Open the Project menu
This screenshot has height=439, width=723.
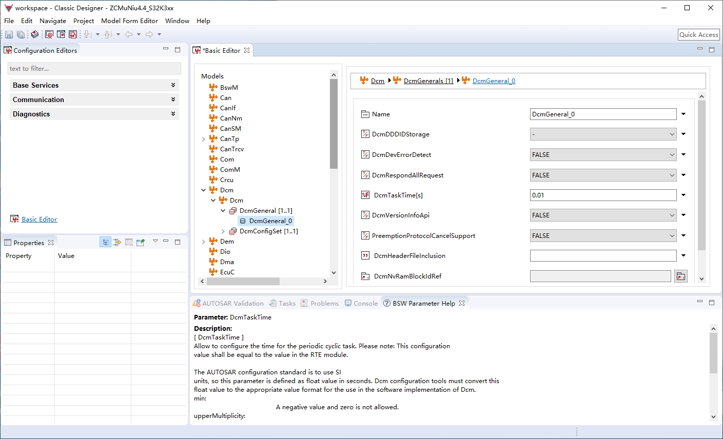click(x=84, y=21)
